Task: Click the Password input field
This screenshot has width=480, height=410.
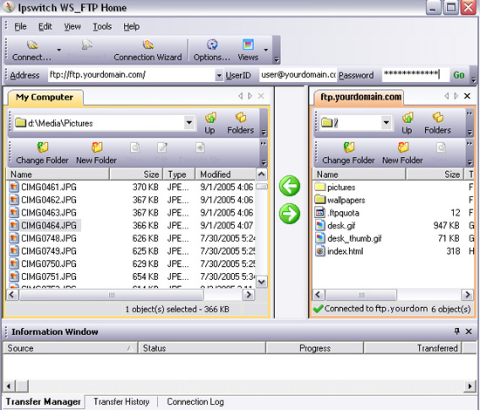Action: point(415,75)
